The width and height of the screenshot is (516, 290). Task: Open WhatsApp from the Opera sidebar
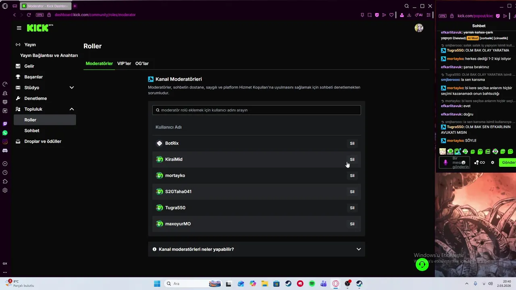[x=5, y=133]
